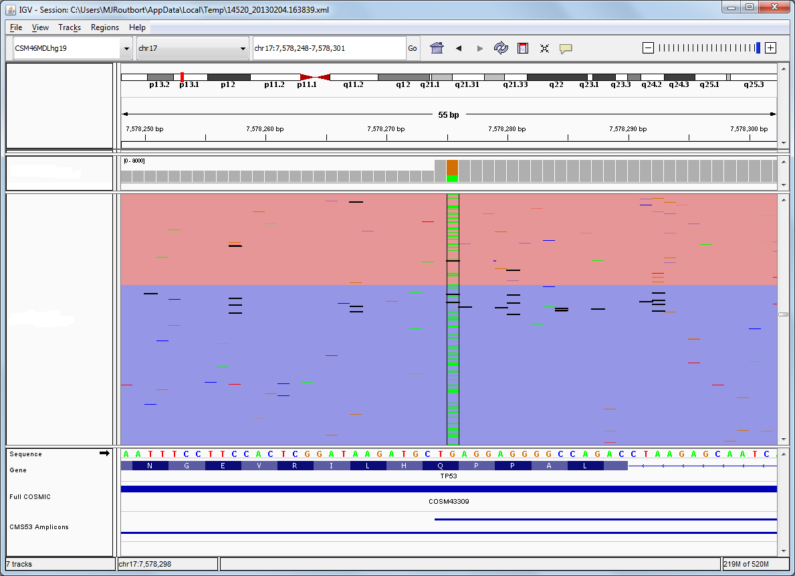Select the Gene track name
795x576 pixels.
[18, 470]
